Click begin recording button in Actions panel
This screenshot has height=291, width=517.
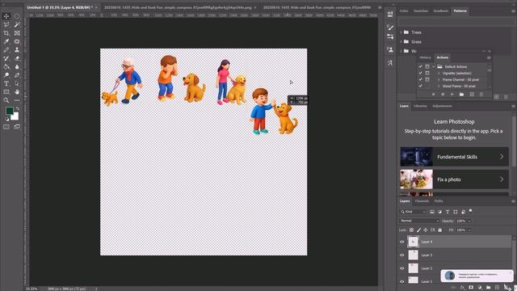443,95
